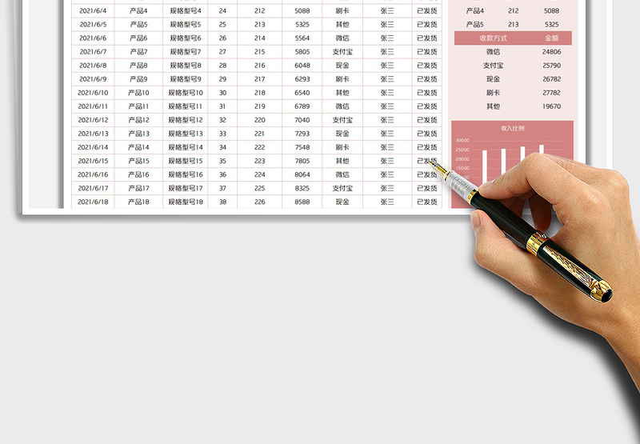The width and height of the screenshot is (640, 444).
Task: Select the 其他 total value 19670
Action: [551, 106]
